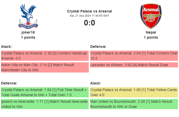179x117 pixels.
Task: Select the Arsenal to Win + Over 1.5 bet
Action: (x=45, y=92)
